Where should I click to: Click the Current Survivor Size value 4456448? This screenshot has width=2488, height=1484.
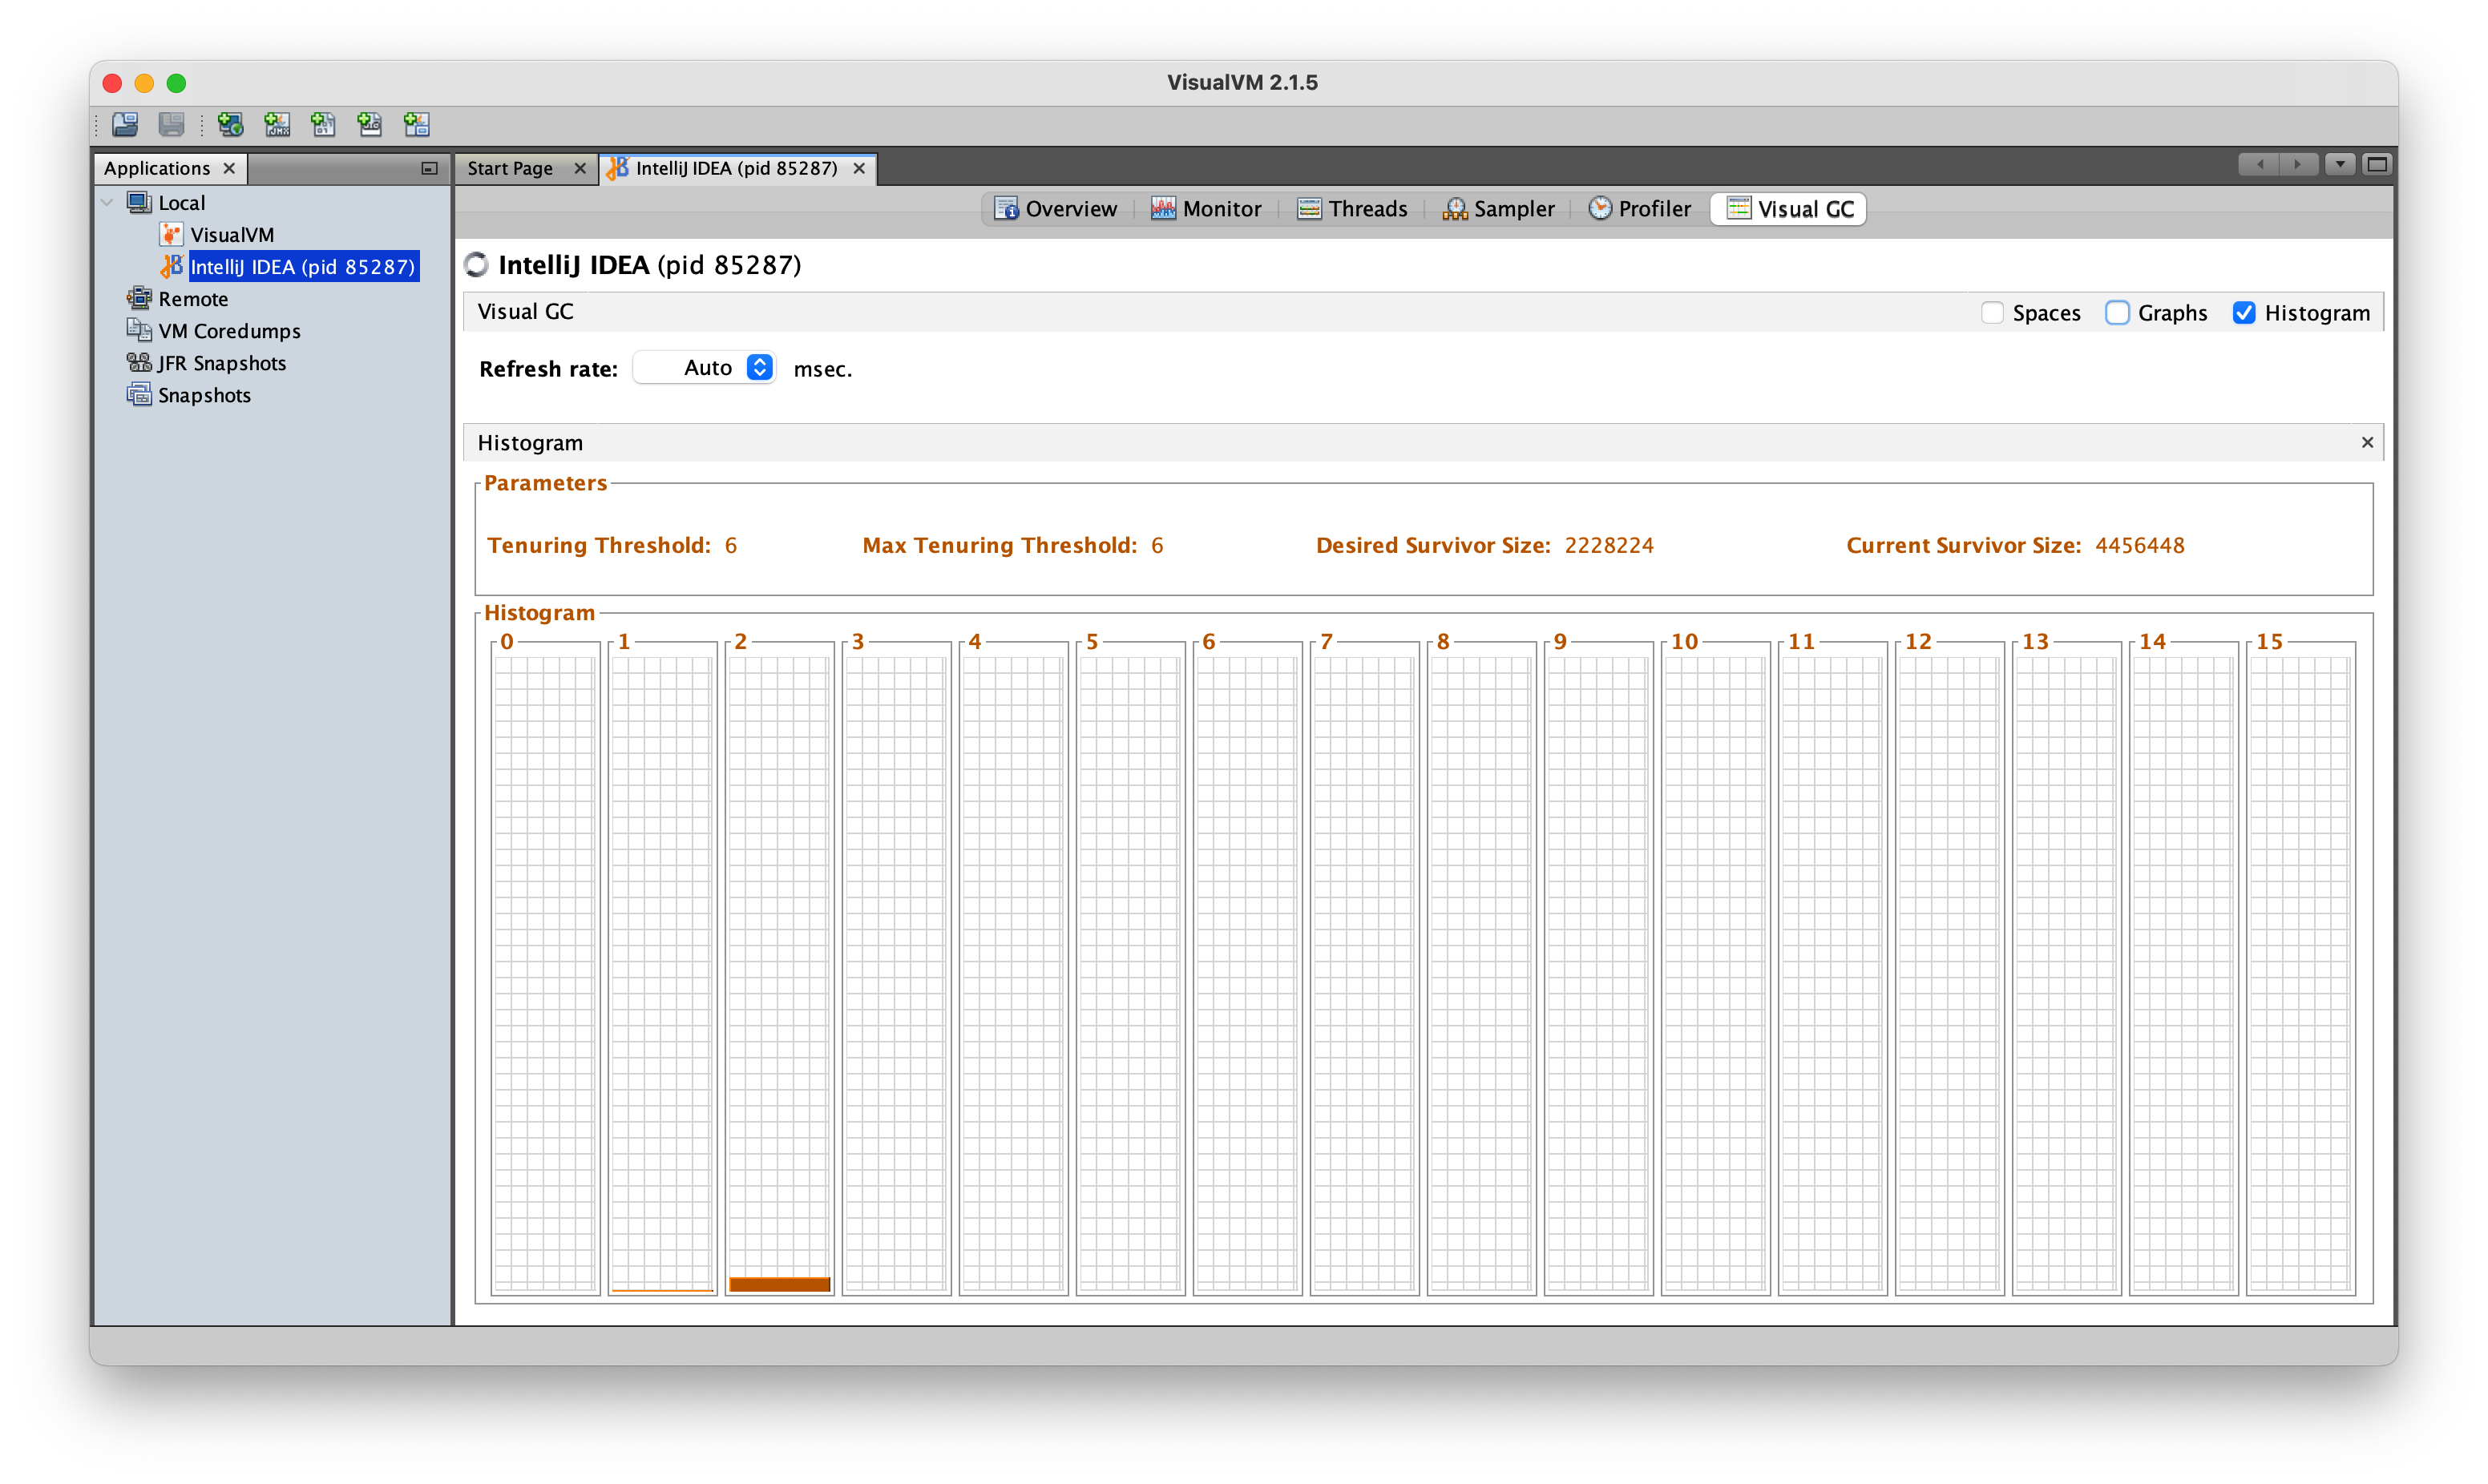[x=2140, y=545]
